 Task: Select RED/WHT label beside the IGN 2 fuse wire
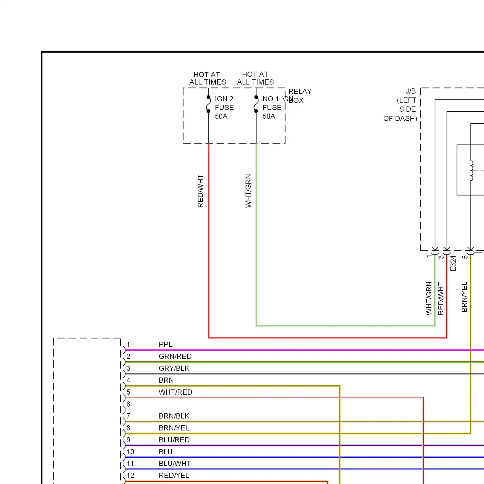tap(200, 191)
